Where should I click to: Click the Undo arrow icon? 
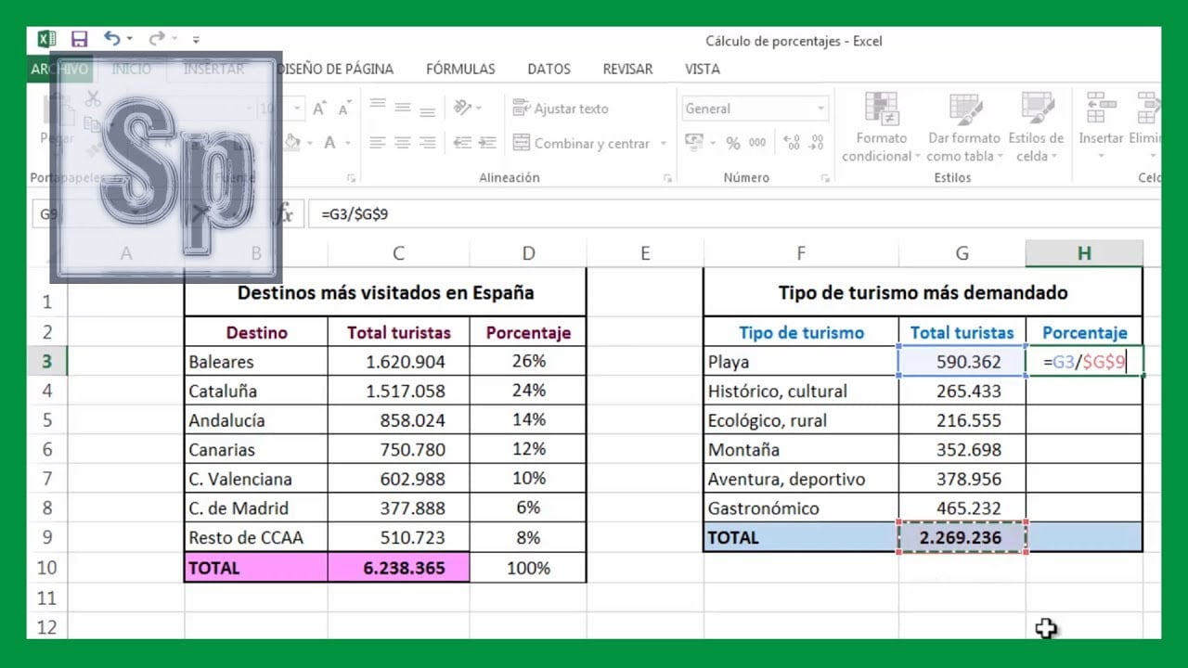coord(112,39)
